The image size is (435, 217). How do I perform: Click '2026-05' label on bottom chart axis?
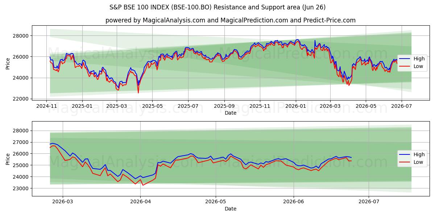216,202
